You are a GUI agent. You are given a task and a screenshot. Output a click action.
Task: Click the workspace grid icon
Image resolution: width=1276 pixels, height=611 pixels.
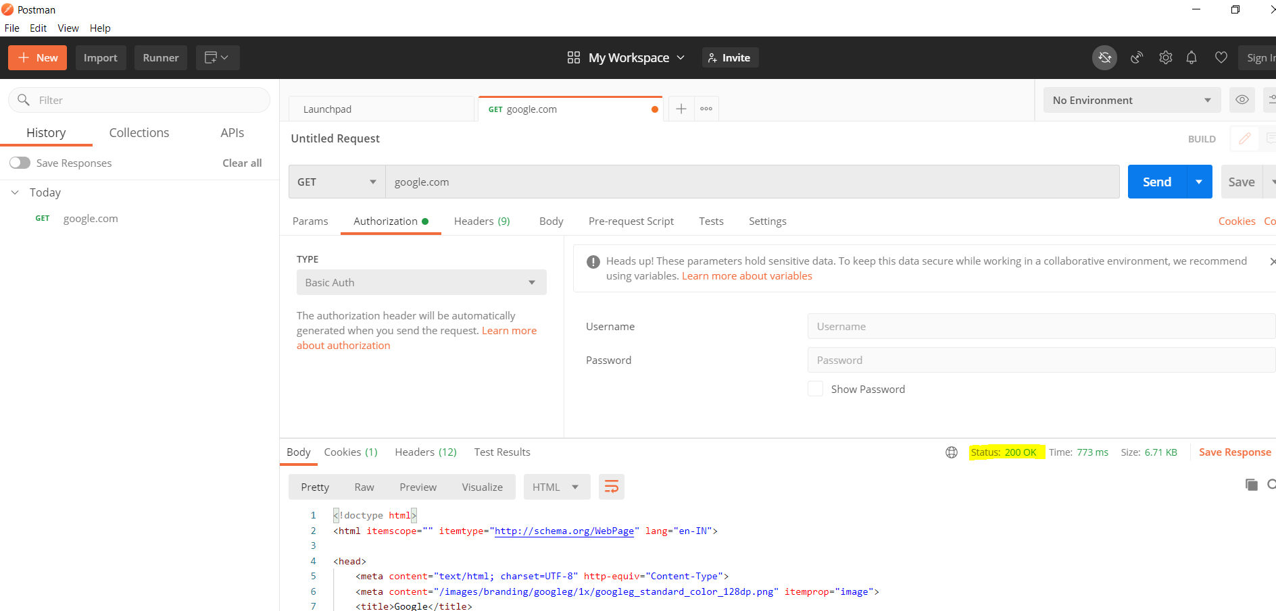point(573,57)
